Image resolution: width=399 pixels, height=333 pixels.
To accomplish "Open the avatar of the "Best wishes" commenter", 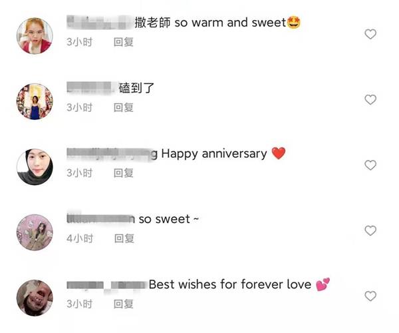I will pyautogui.click(x=35, y=298).
